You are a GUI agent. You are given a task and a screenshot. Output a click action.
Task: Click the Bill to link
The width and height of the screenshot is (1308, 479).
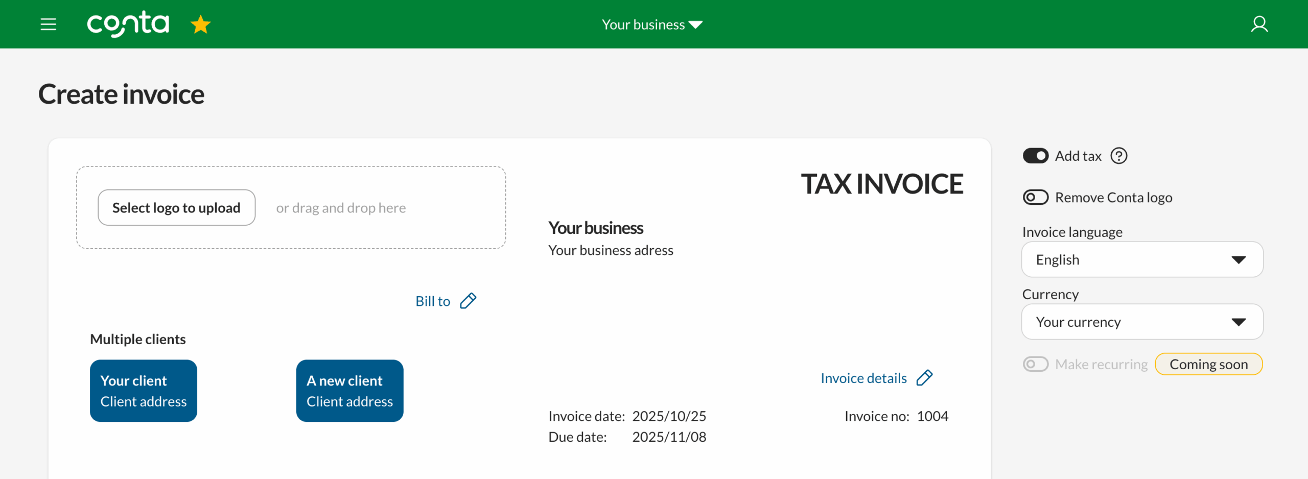(x=432, y=301)
